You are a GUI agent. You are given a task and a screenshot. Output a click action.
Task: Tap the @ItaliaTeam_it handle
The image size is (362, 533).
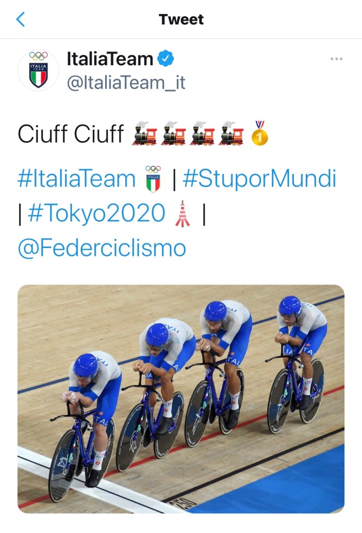pyautogui.click(x=126, y=83)
